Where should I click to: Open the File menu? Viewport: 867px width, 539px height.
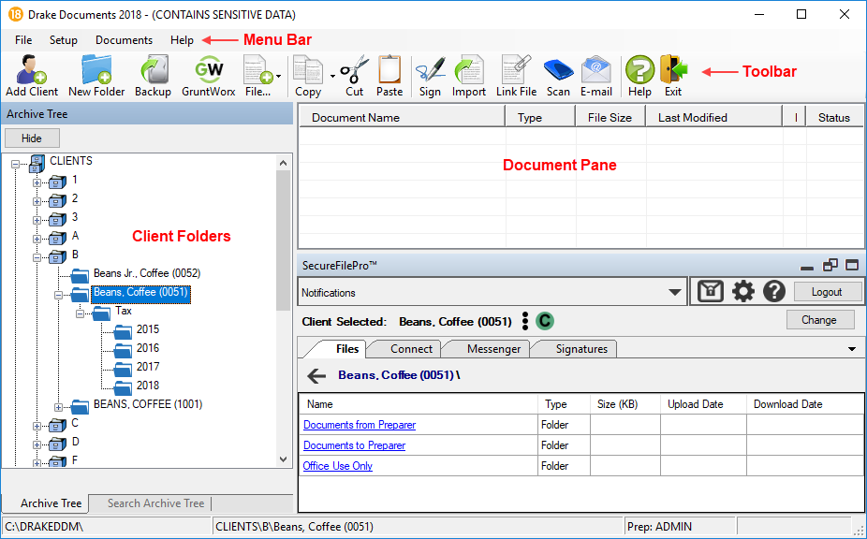click(23, 40)
